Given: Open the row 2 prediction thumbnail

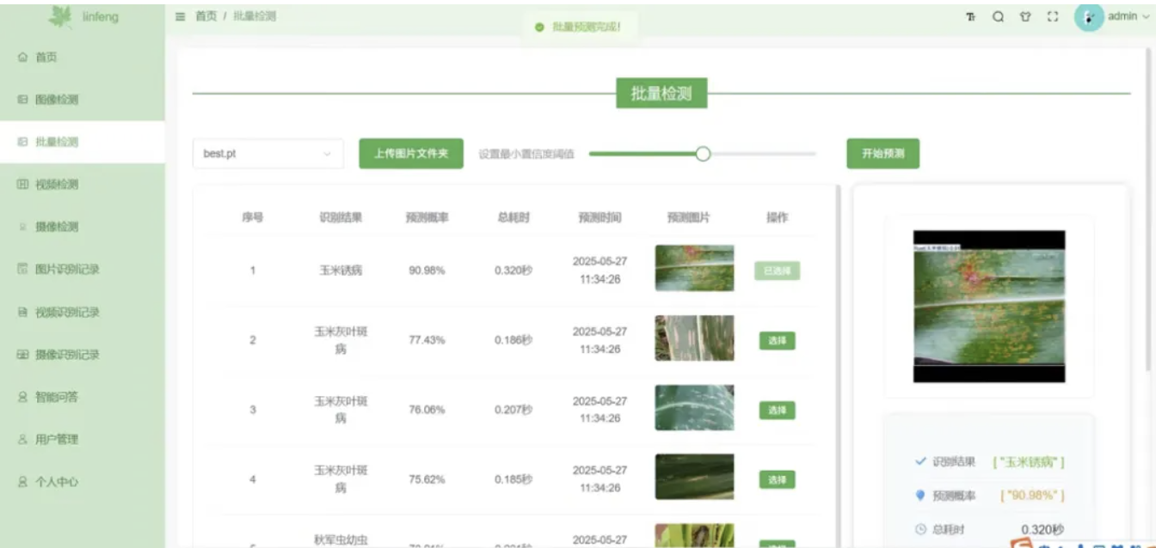Looking at the screenshot, I should (x=694, y=338).
